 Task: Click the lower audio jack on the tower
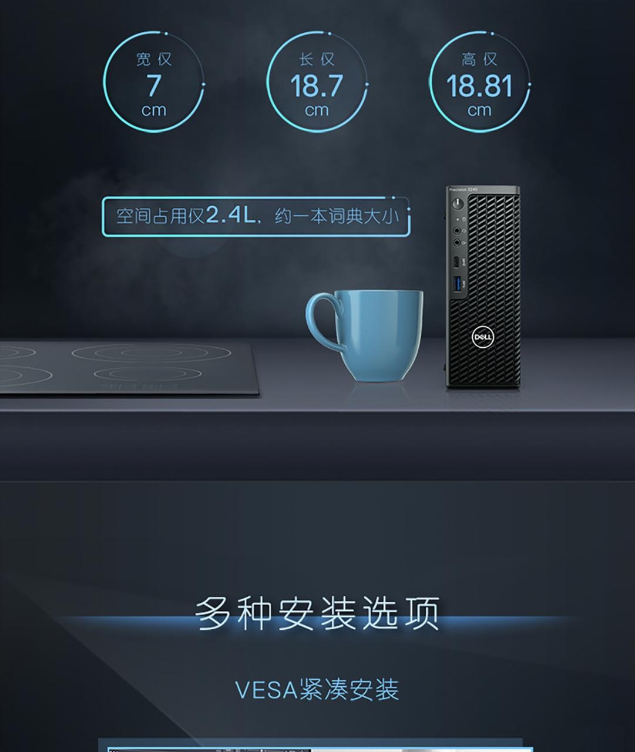(456, 243)
